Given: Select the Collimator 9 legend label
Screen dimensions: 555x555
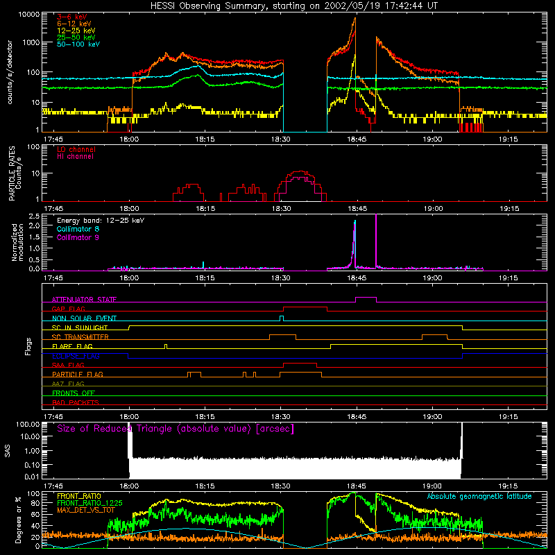Looking at the screenshot, I should click(x=78, y=237).
